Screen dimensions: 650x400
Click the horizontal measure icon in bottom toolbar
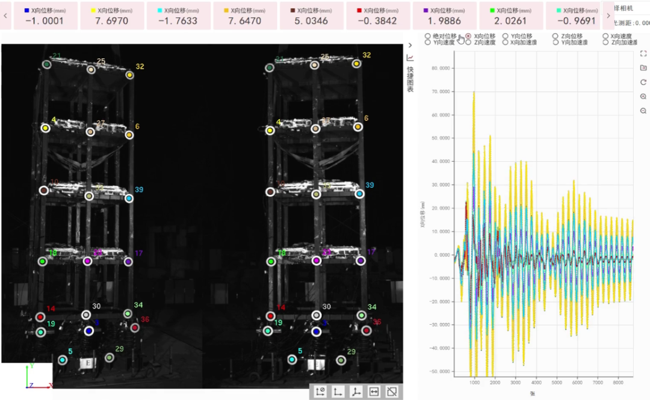(x=374, y=392)
